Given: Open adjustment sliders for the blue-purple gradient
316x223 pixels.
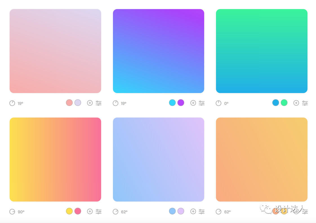Looking at the screenshot, I should pyautogui.click(x=202, y=103).
